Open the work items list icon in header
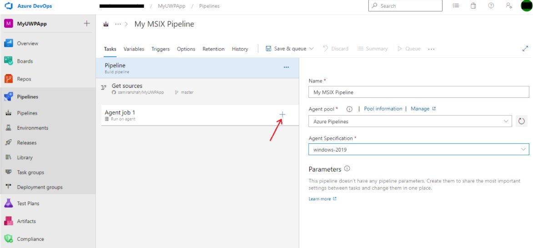Screen dimensions: 533x248 (x=456, y=6)
